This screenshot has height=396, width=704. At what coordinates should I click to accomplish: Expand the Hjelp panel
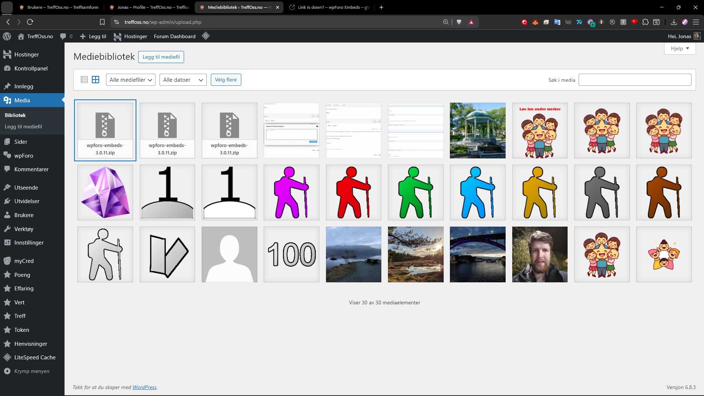coord(679,48)
